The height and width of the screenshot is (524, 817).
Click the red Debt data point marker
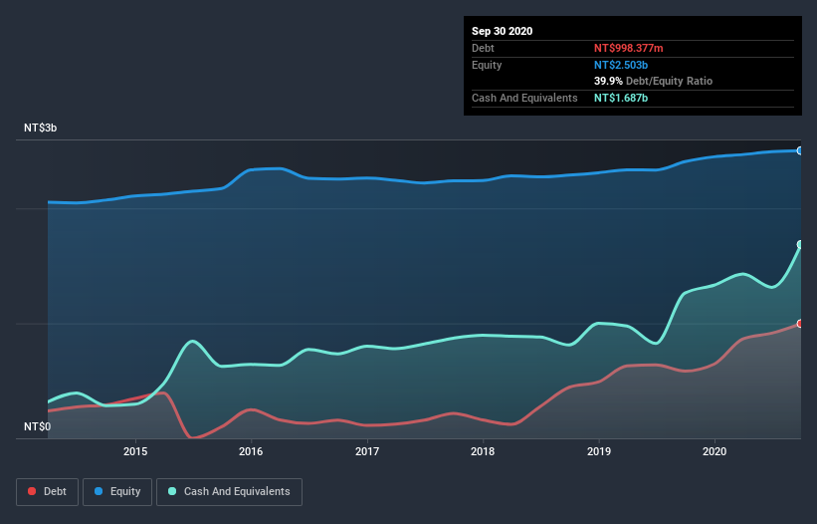(x=800, y=324)
